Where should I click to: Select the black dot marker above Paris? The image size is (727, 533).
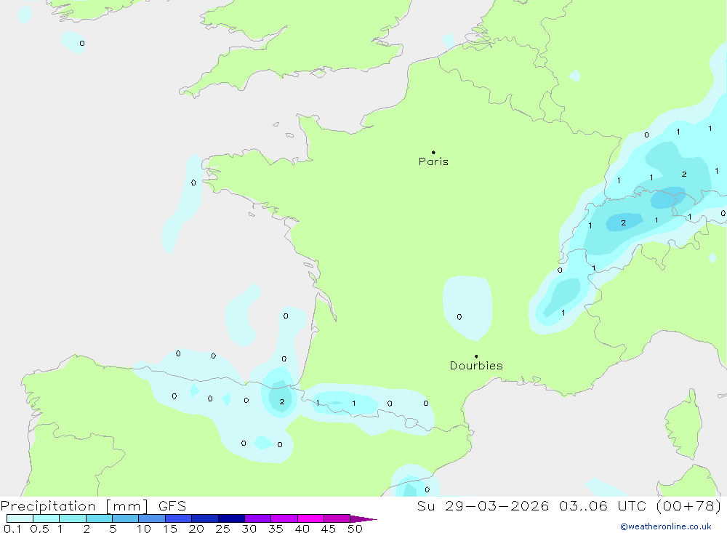click(433, 152)
